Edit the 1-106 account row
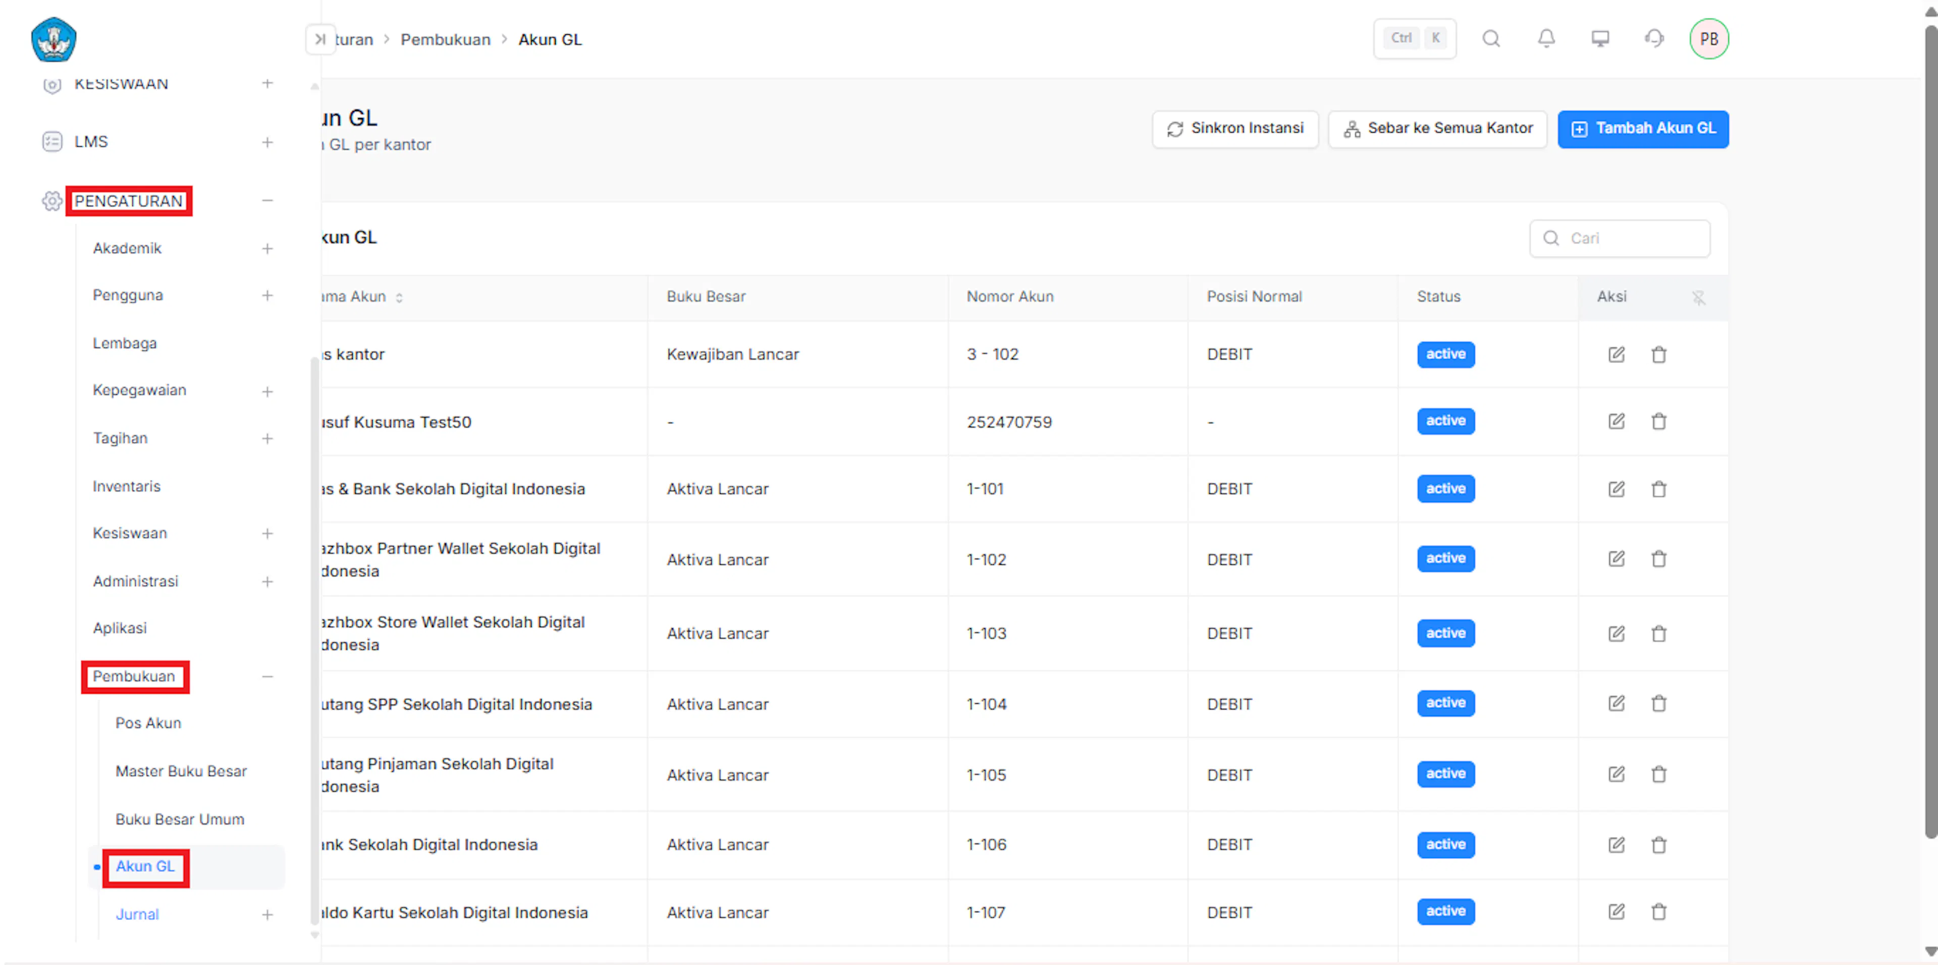 pos(1616,845)
